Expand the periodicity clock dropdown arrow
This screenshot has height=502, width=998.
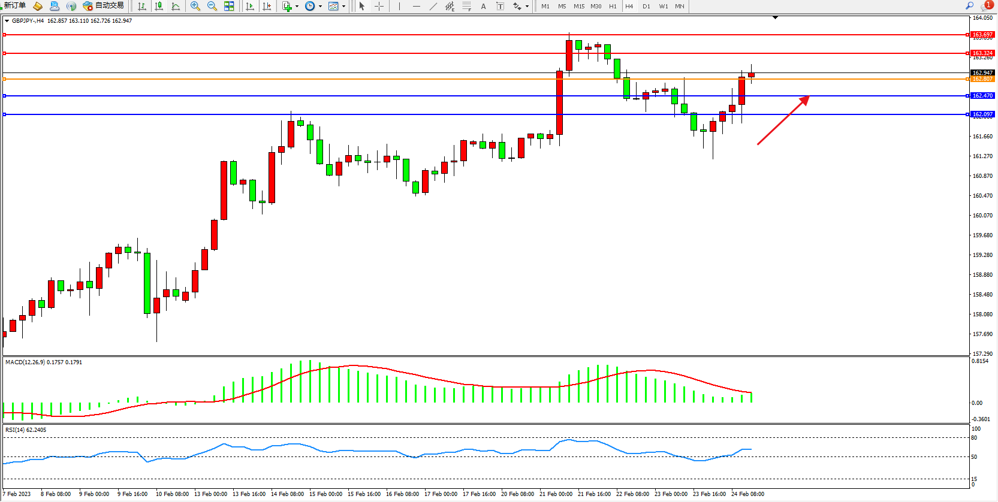(x=320, y=7)
